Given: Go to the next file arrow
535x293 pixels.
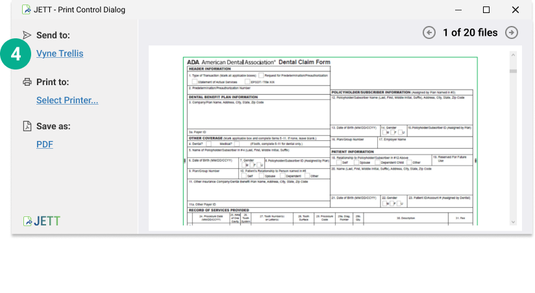Looking at the screenshot, I should pyautogui.click(x=512, y=32).
